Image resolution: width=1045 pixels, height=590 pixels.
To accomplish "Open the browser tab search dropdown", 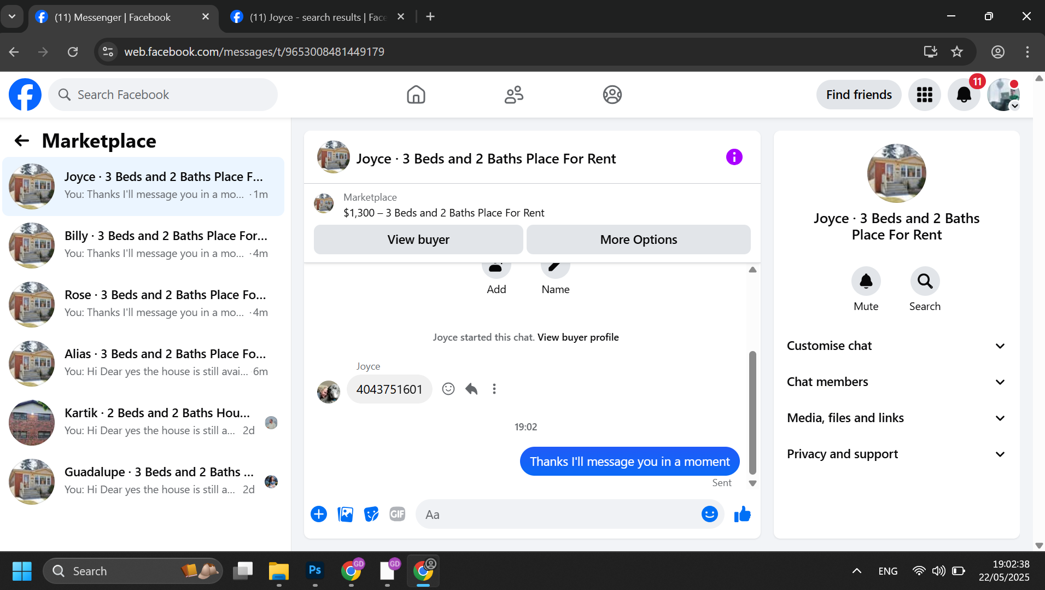I will [x=12, y=16].
